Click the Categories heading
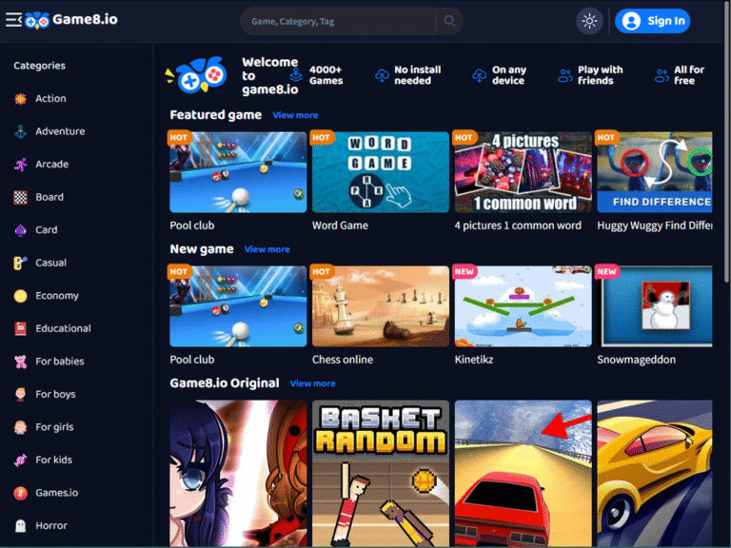This screenshot has width=731, height=548. point(39,66)
